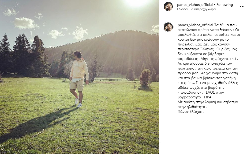247x154 pixels.
Task: Click the empty comments area below caption
Action: (x=203, y=135)
